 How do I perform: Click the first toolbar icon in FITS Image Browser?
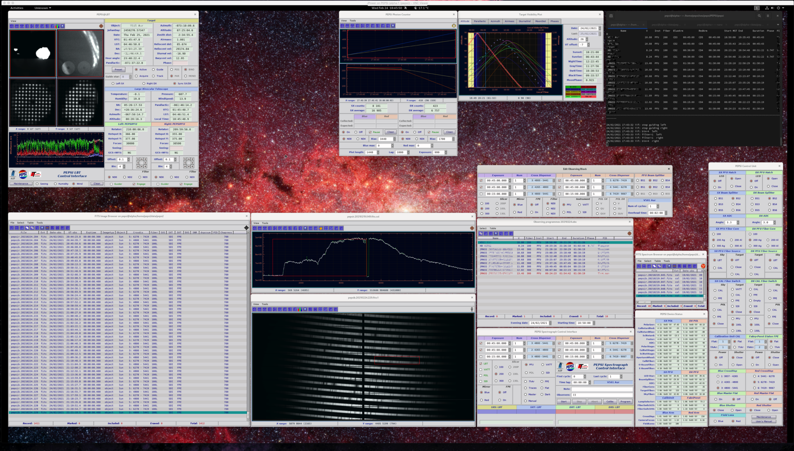[x=12, y=228]
